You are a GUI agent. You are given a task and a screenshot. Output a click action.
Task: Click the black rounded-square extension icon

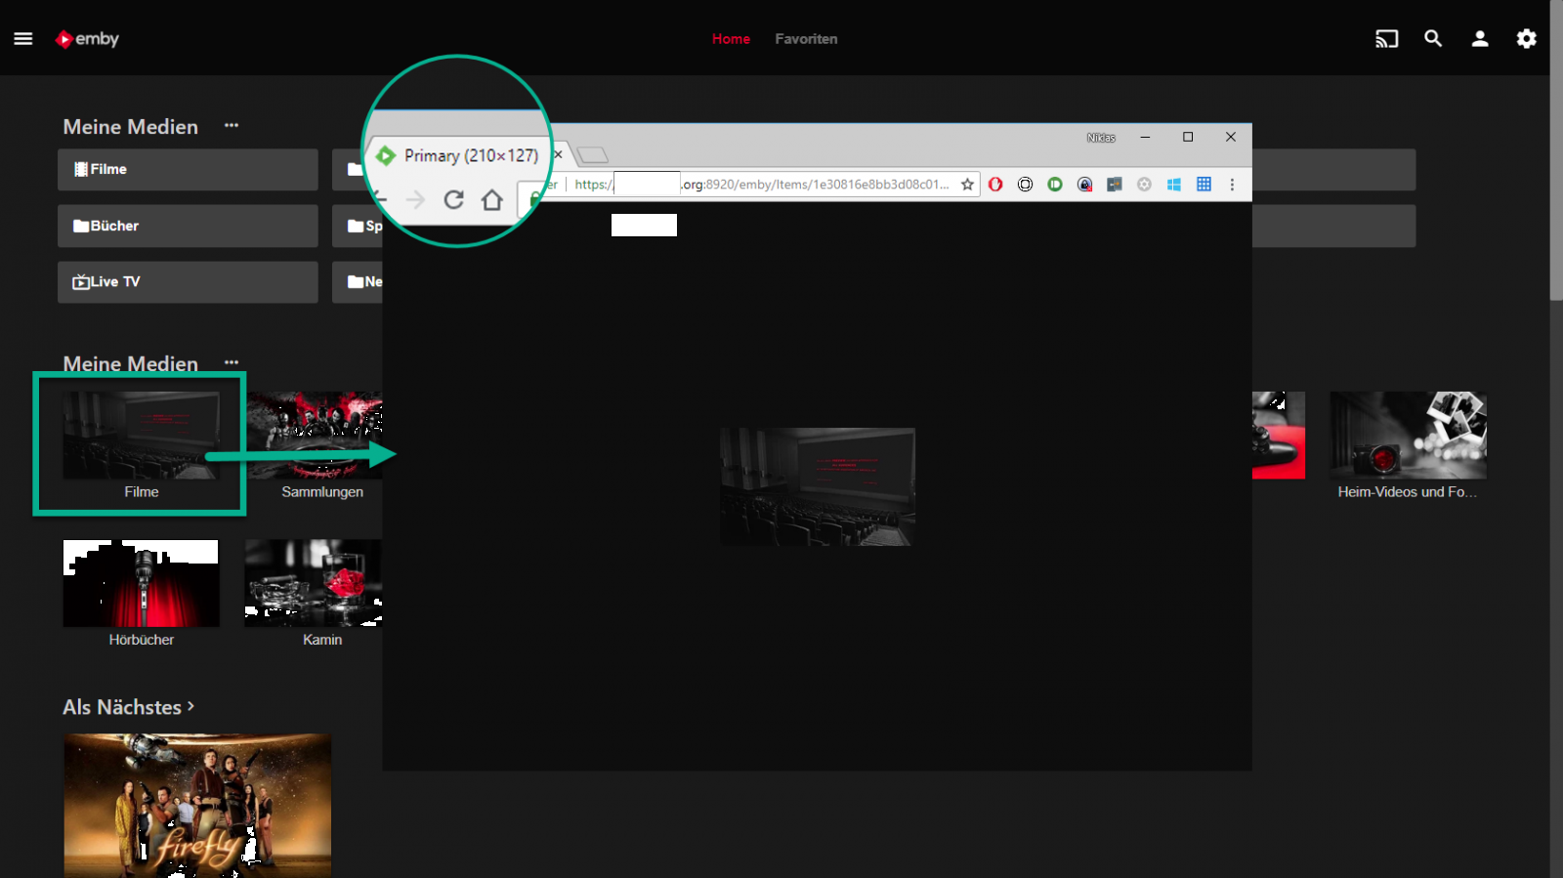point(1025,184)
